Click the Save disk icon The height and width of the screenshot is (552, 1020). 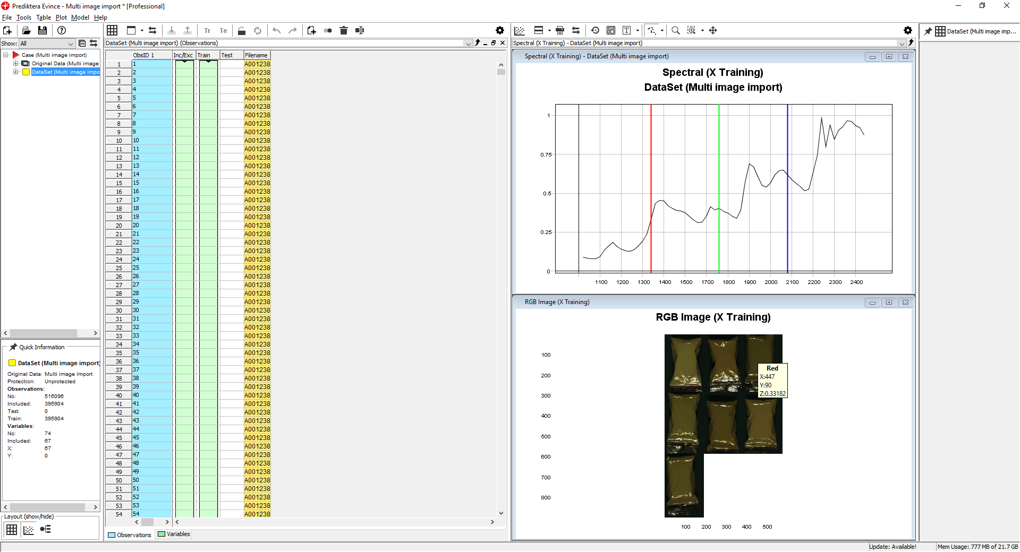pyautogui.click(x=42, y=31)
